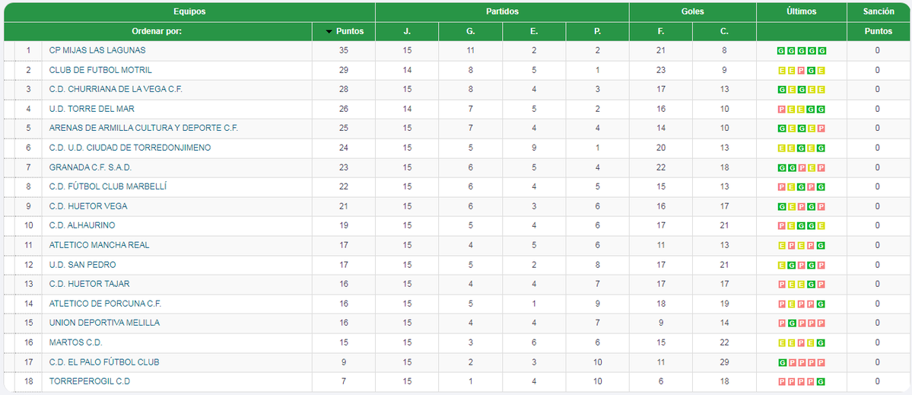Sort by the C. goals-against column
Screen dimensions: 912x395
coord(724,32)
